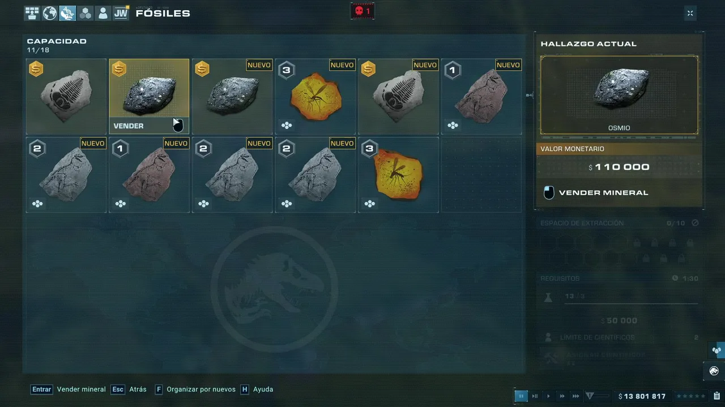
Task: Click the step-frame play/pause speed button
Action: [535, 396]
